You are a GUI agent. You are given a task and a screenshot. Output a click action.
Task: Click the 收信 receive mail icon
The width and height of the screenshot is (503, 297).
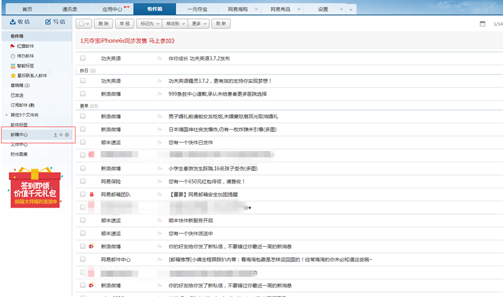click(13, 21)
